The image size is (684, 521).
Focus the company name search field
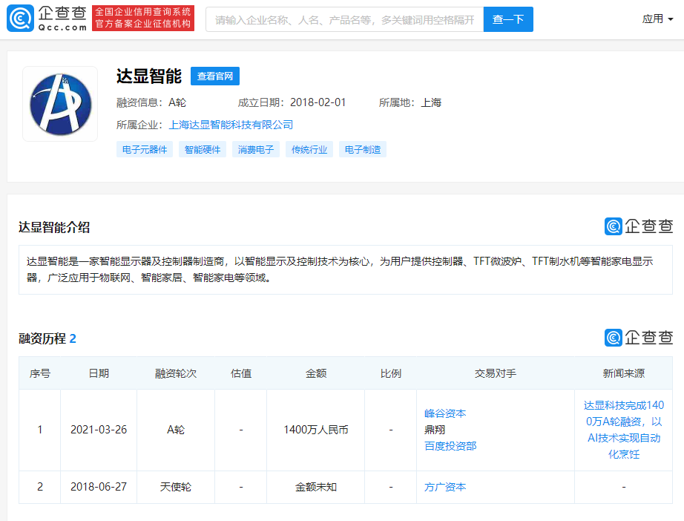(x=345, y=19)
